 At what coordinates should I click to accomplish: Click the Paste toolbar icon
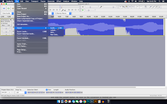coord(127,7)
